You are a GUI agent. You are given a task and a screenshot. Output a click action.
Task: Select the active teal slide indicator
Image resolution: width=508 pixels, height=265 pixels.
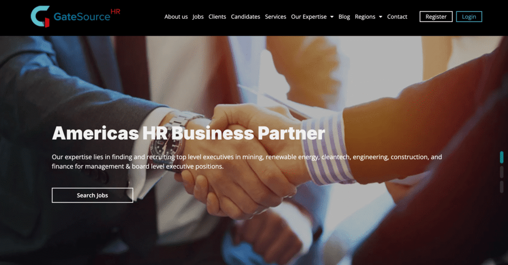[502, 157]
